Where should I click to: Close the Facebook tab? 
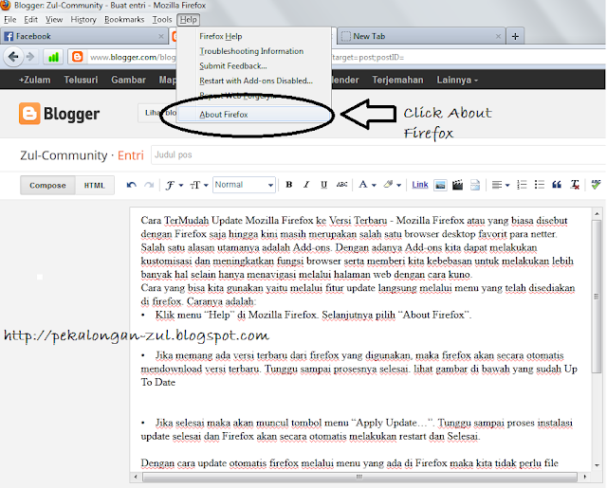pos(161,36)
